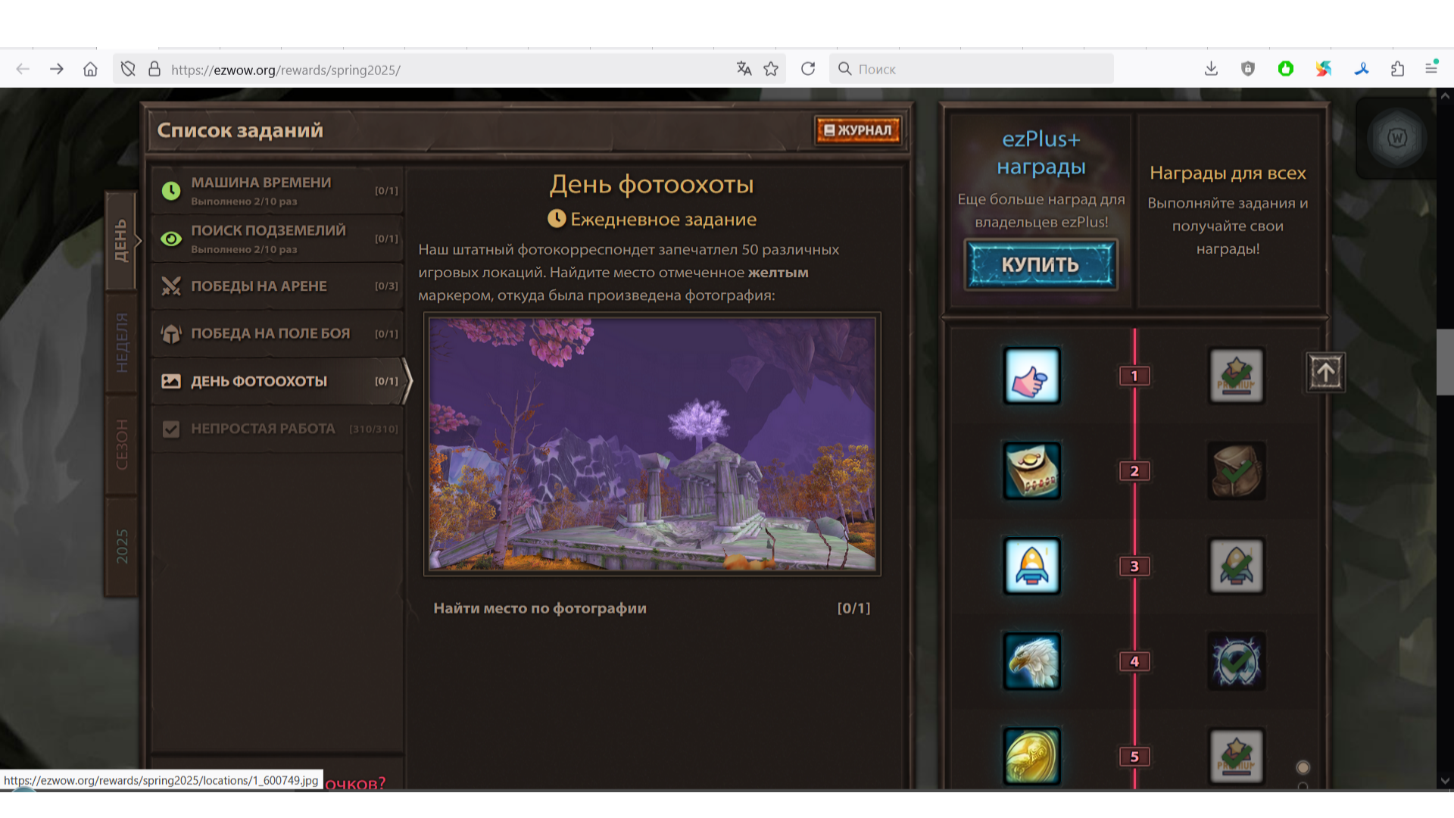Screen dimensions: 1454x818
Task: Click the Награды для всех heading
Action: 1228,173
